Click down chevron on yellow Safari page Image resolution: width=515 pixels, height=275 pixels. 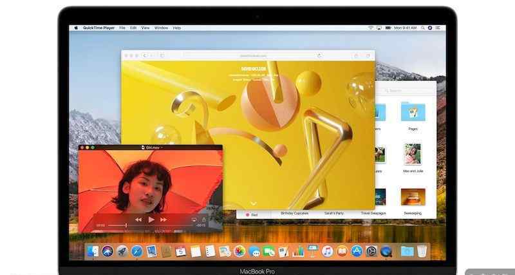pyautogui.click(x=253, y=204)
